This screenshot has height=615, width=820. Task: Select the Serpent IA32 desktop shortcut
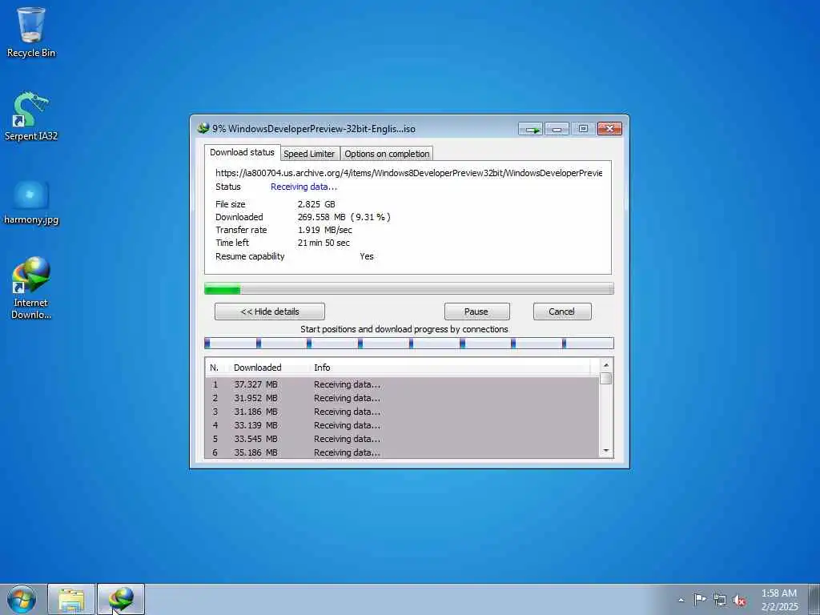tap(31, 116)
